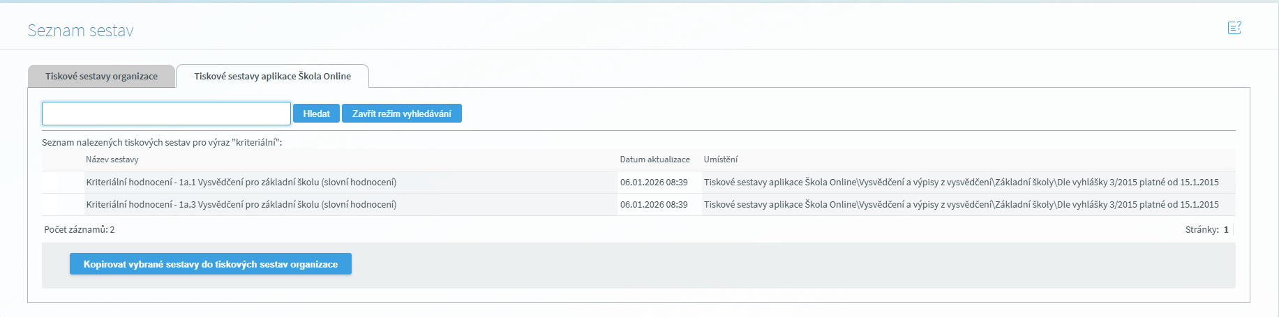
Task: Open the help documentation icon
Action: (x=1234, y=28)
